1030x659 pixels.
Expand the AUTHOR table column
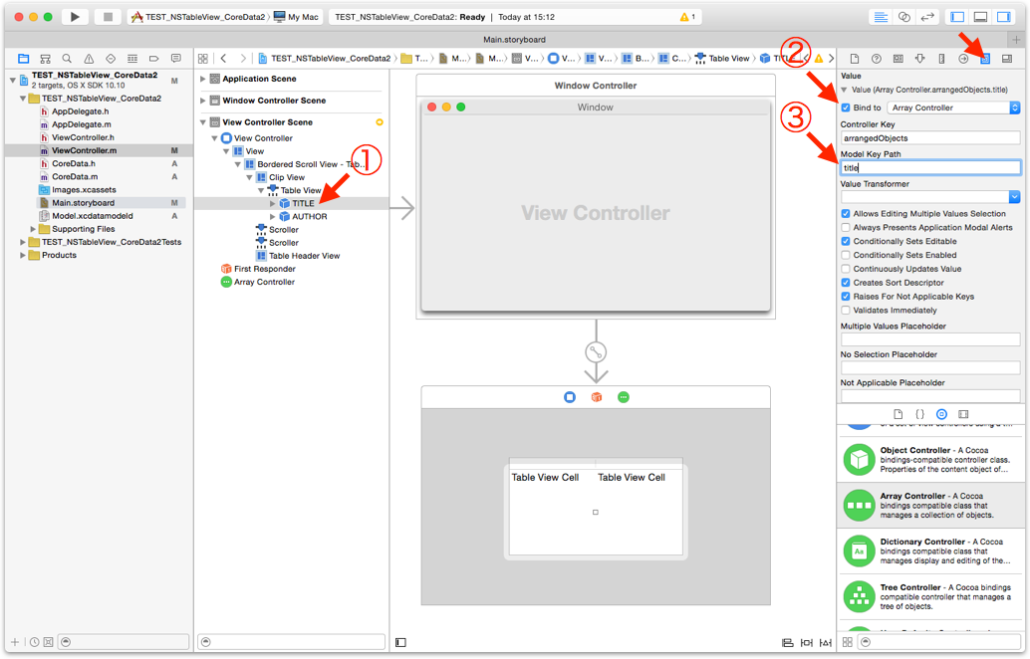[273, 217]
